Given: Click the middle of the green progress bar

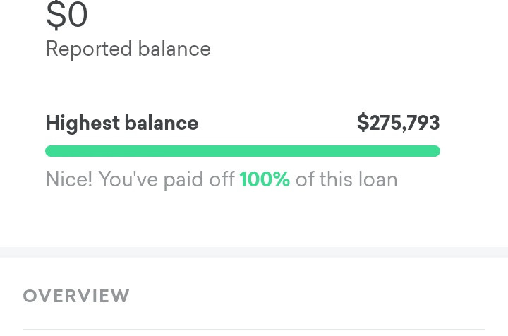Looking at the screenshot, I should click(243, 151).
